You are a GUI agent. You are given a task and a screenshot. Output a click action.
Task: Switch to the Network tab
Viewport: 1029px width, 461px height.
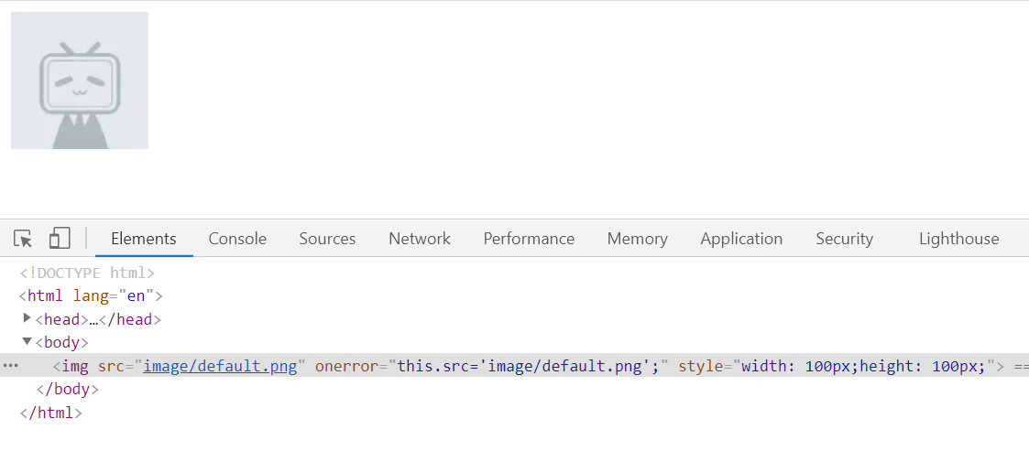420,239
